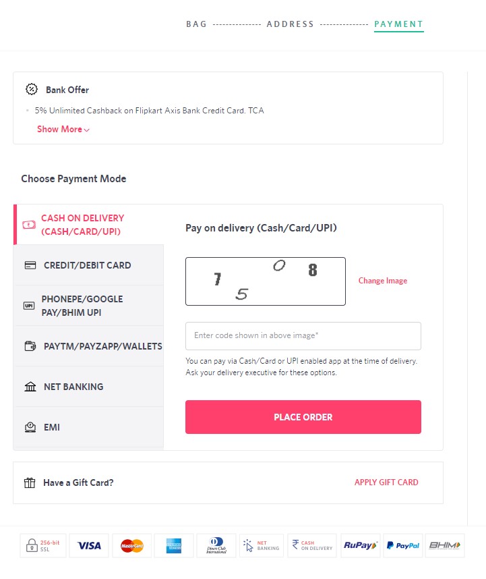Image resolution: width=486 pixels, height=579 pixels.
Task: Click the Change Image captcha link
Action: click(383, 281)
